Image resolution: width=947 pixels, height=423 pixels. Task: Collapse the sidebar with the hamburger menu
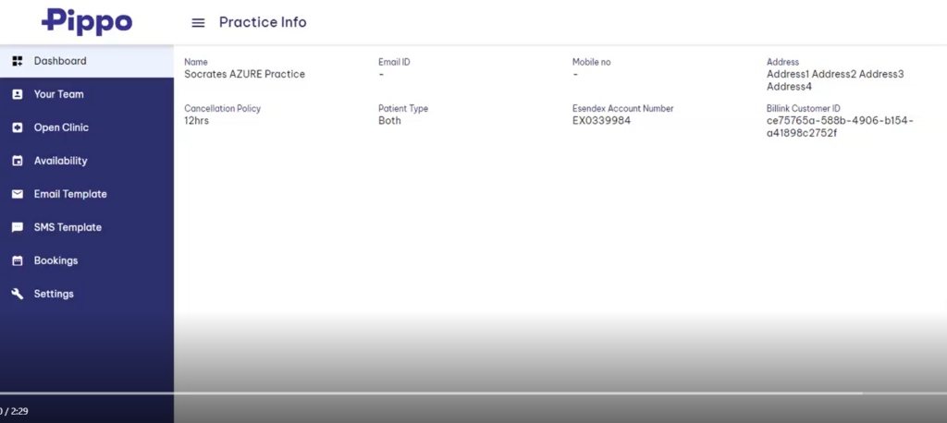coord(198,23)
